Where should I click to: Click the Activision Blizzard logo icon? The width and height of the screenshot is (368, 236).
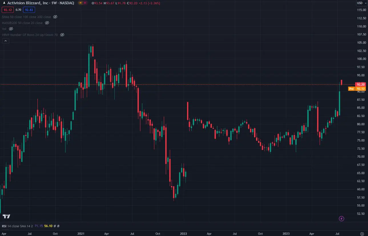point(4,3)
